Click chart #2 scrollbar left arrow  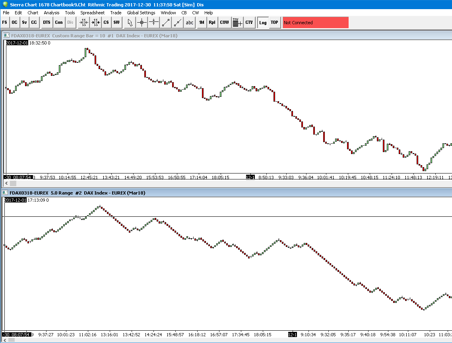coord(5,340)
